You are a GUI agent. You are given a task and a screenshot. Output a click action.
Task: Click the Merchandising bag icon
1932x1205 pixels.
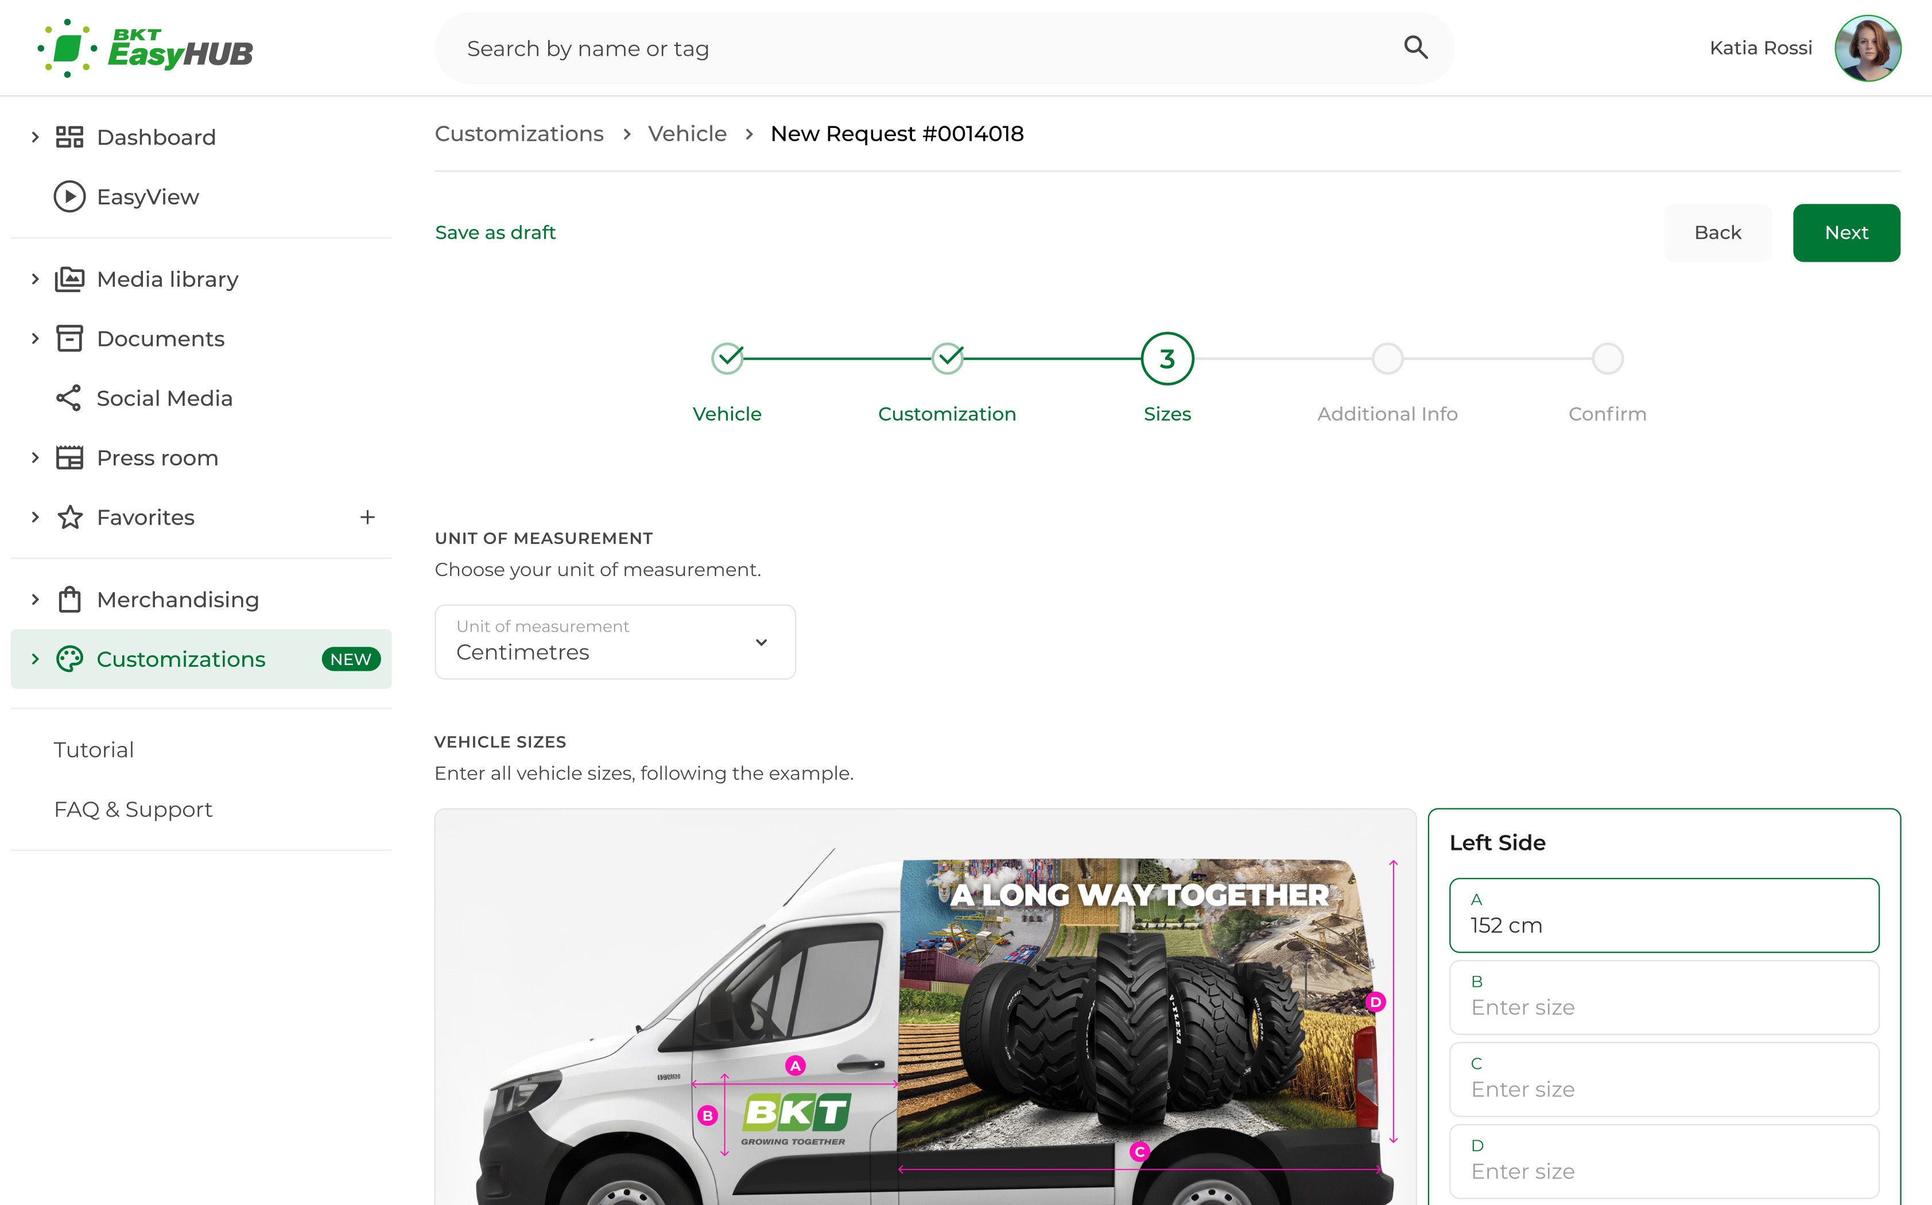pyautogui.click(x=69, y=599)
